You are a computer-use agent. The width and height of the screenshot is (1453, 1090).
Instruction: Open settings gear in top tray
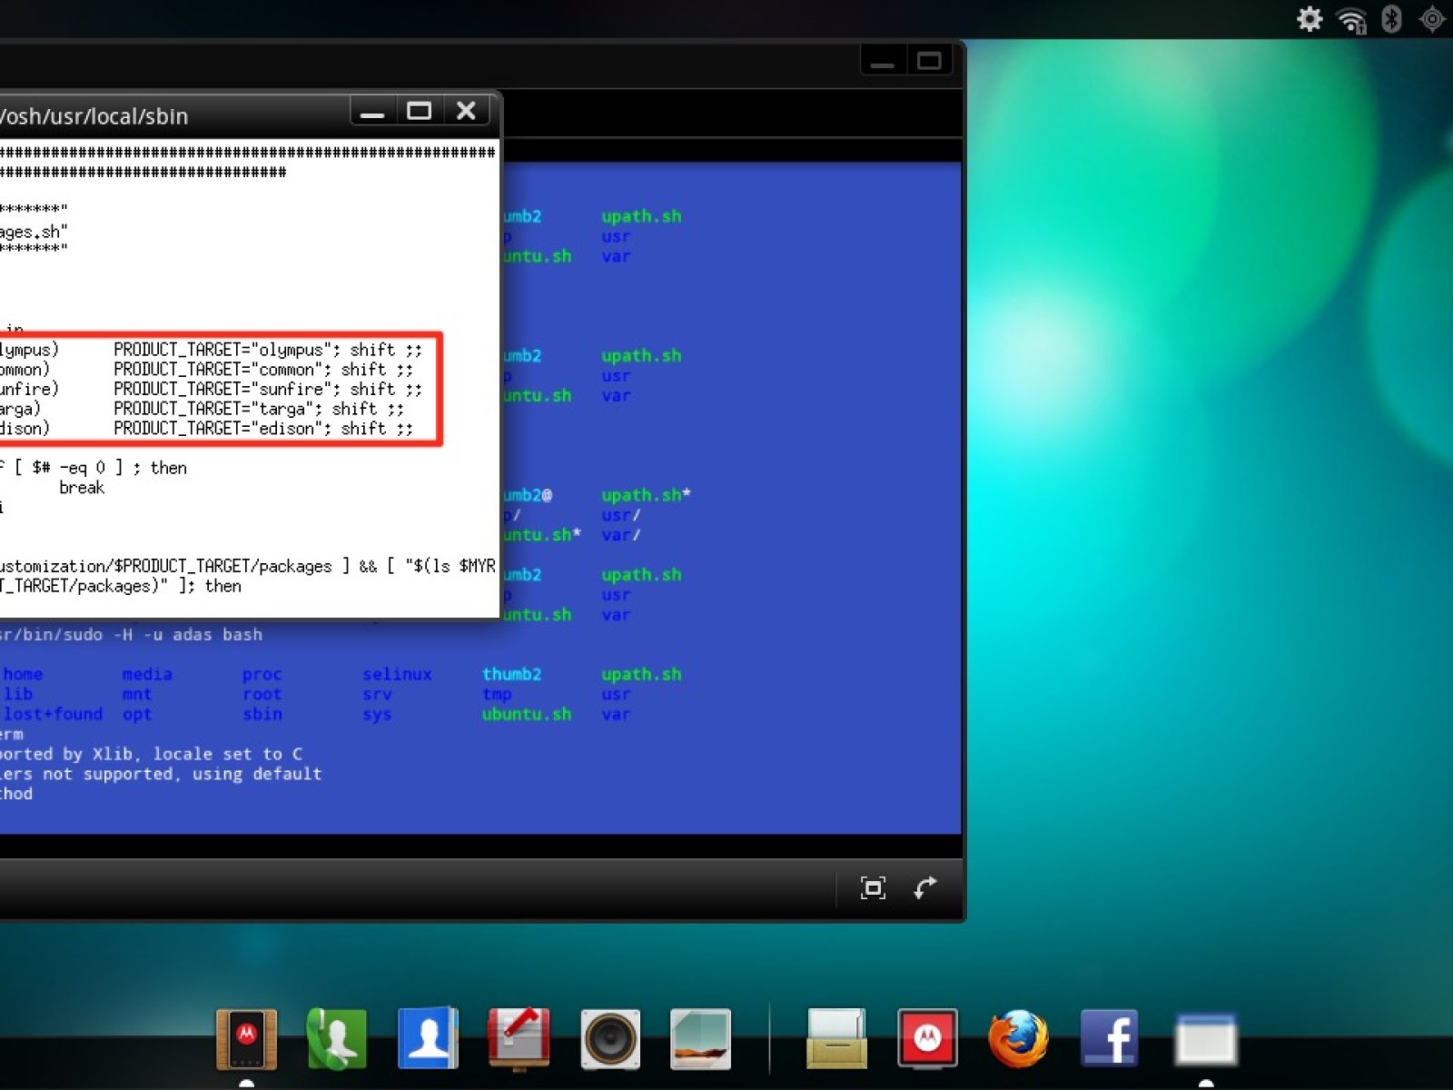(x=1310, y=19)
